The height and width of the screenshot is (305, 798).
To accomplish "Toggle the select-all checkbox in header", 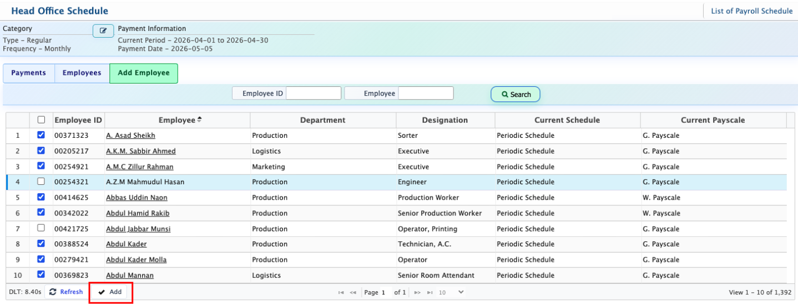I will [41, 120].
